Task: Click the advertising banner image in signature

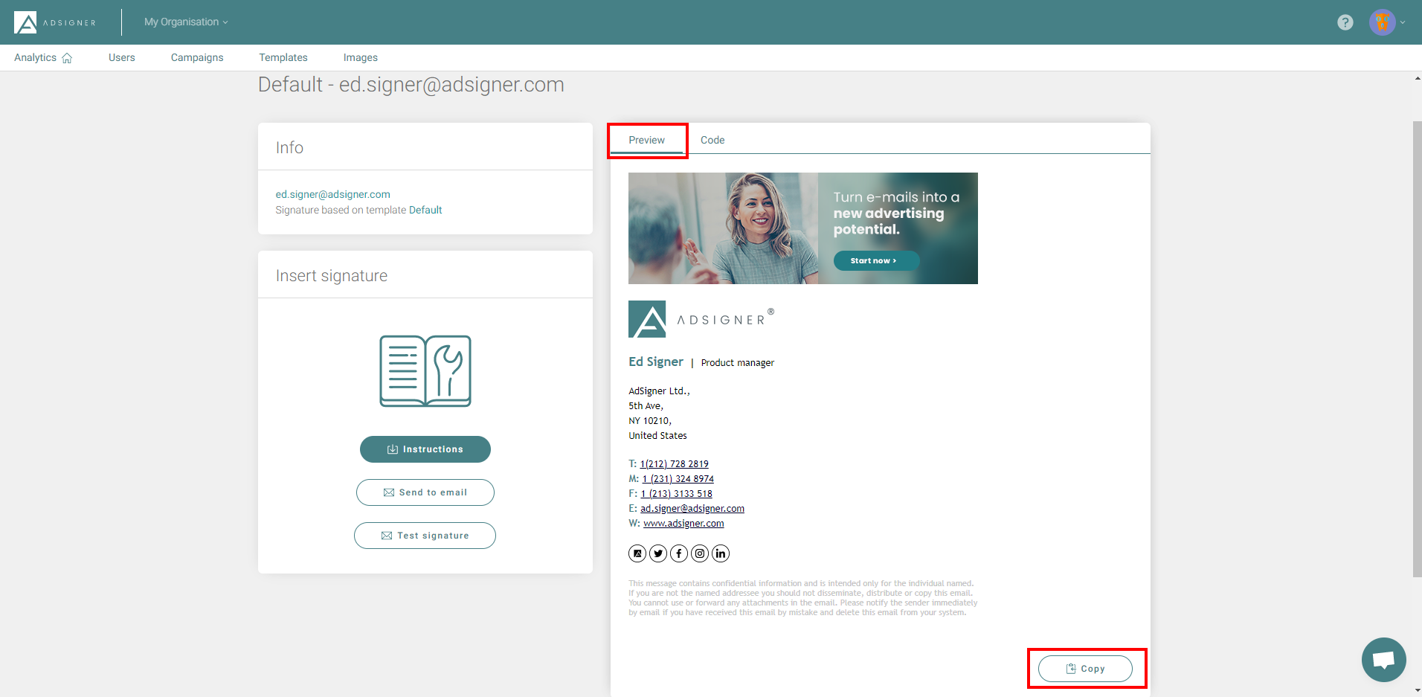Action: tap(802, 228)
